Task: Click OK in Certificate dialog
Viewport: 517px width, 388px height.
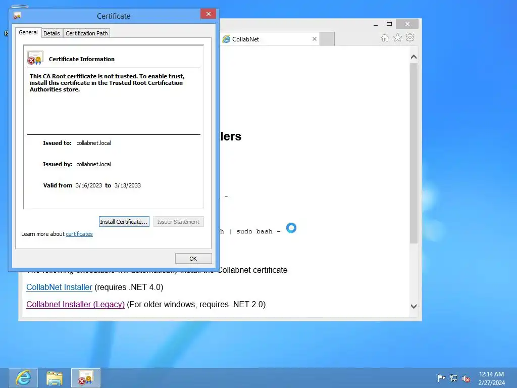Action: click(193, 259)
